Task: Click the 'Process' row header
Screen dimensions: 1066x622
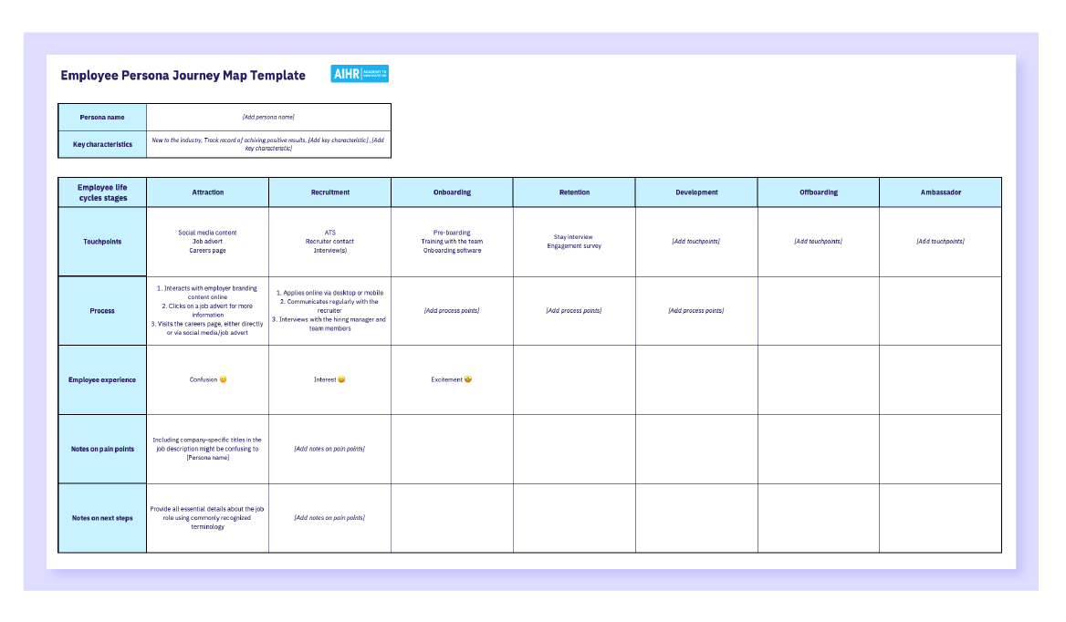Action: point(102,311)
